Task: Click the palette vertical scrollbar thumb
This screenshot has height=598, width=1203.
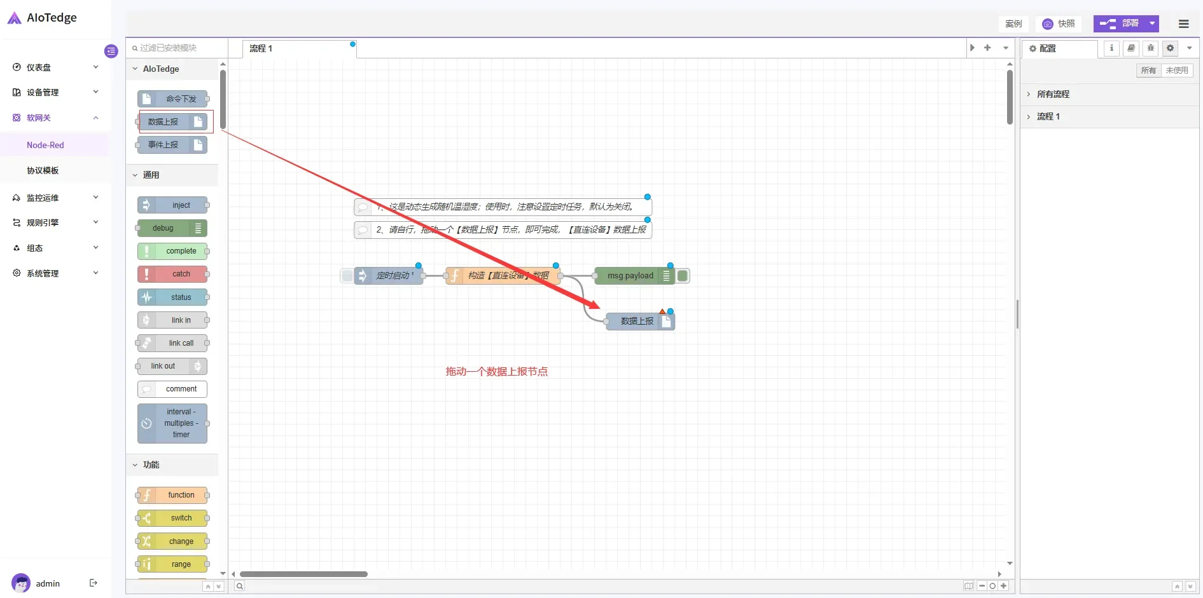Action: click(223, 100)
